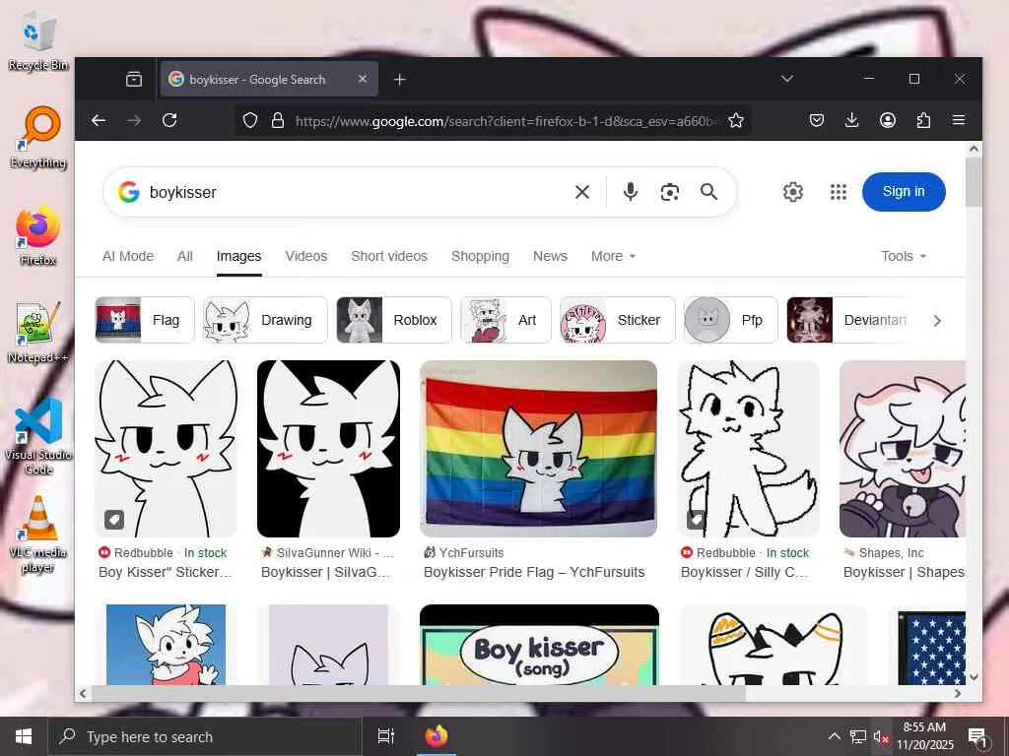Image resolution: width=1009 pixels, height=756 pixels.
Task: Open Boykisser Pride Flag YchFursuits link
Action: point(534,572)
